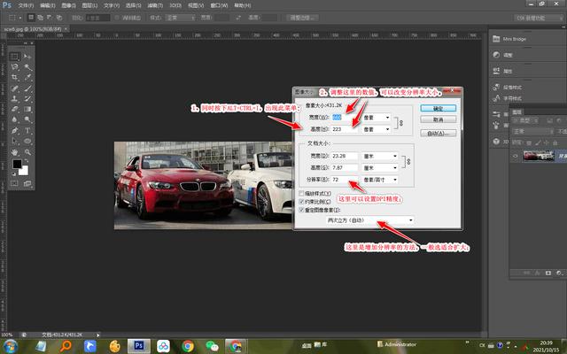Open document height unit dropdown
Viewport: 567px width, 354px height.
[380, 168]
